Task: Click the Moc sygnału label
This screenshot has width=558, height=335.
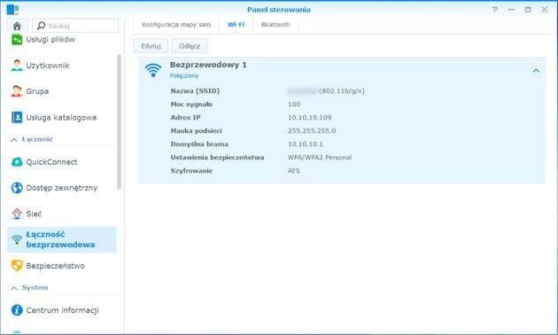Action: 191,105
